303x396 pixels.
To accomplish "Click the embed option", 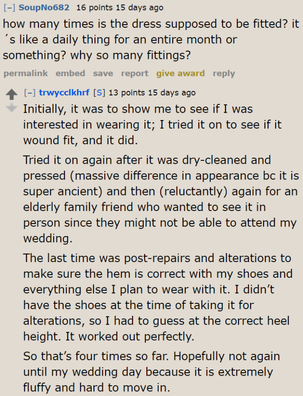I will (x=70, y=74).
